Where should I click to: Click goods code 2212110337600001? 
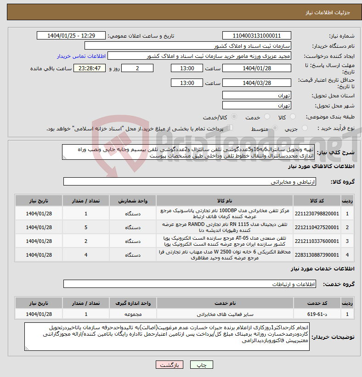tap(317, 241)
